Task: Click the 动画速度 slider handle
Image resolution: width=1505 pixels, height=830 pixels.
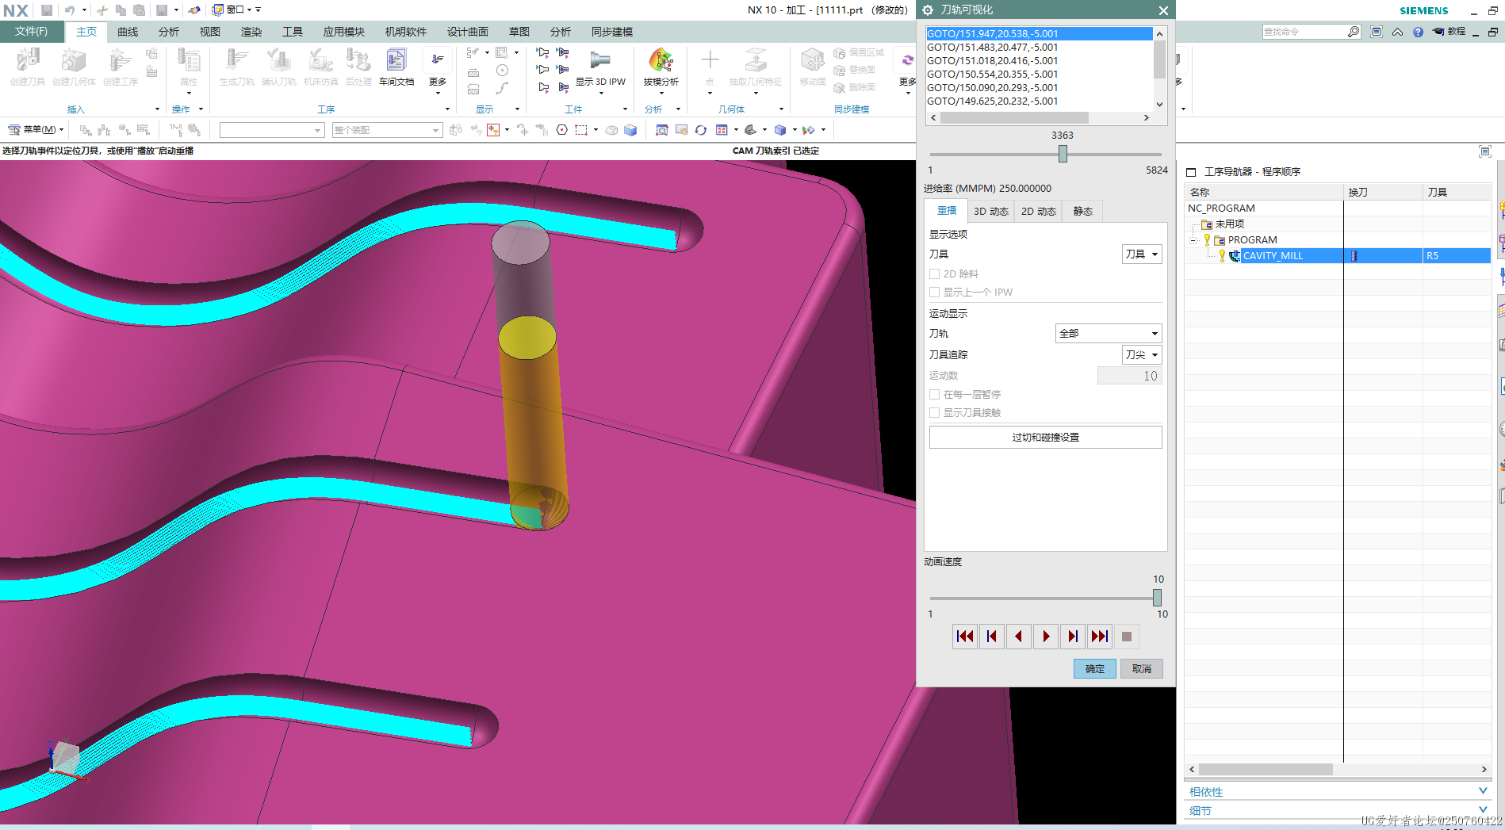Action: coord(1157,598)
